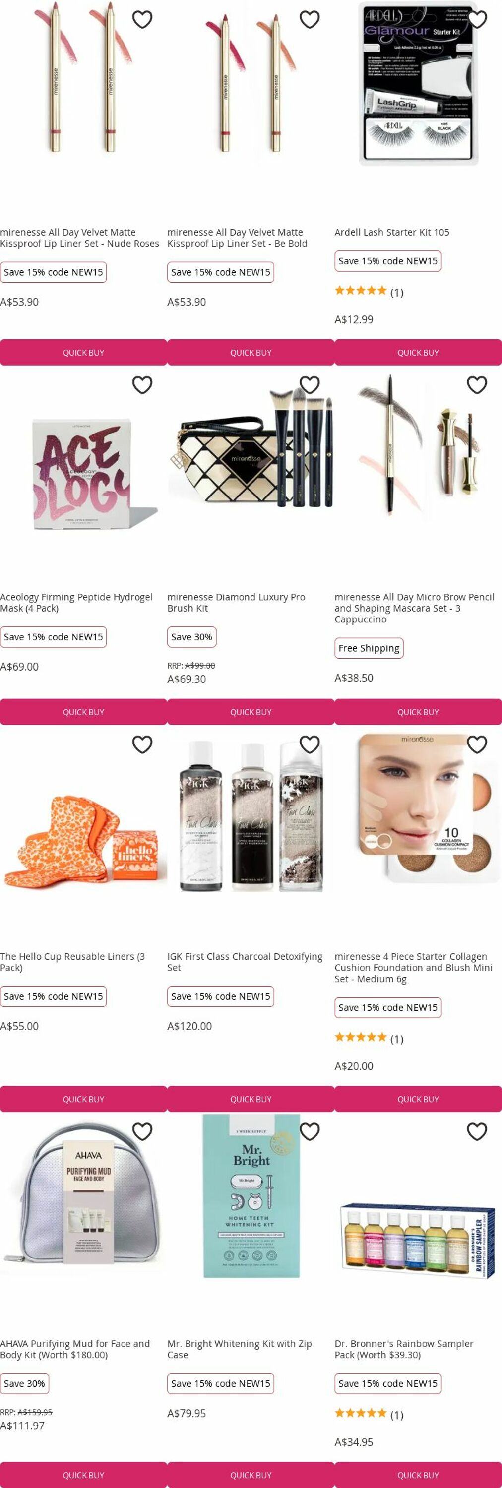Tap heart on Micro Brow Pencil set
The width and height of the screenshot is (502, 1488).
(x=477, y=385)
